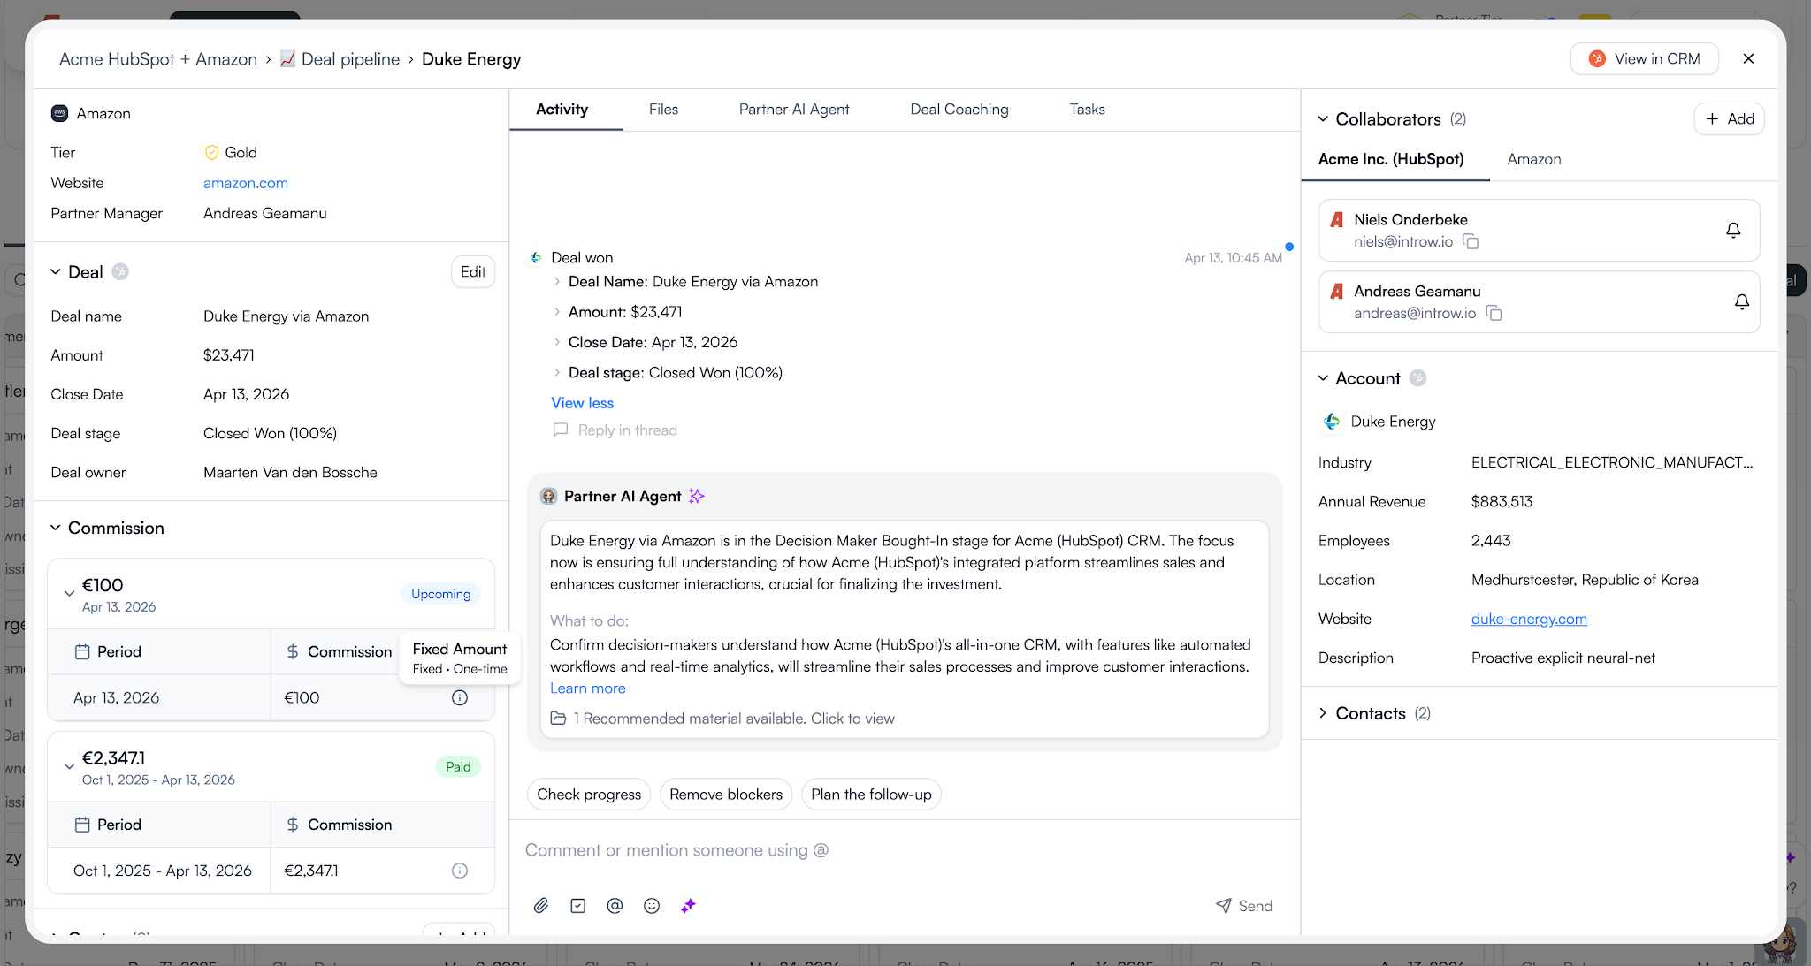Open the emoji picker icon
The height and width of the screenshot is (966, 1811).
pos(652,906)
